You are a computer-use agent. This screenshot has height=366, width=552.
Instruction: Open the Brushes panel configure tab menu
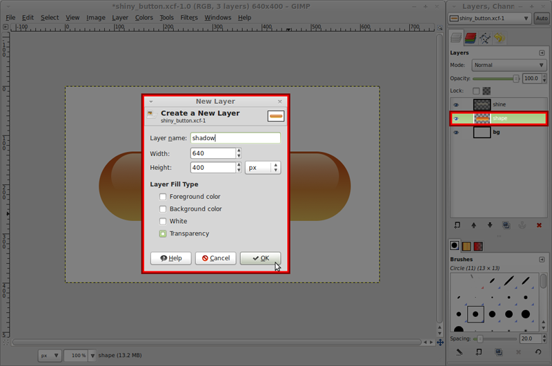coord(542,260)
